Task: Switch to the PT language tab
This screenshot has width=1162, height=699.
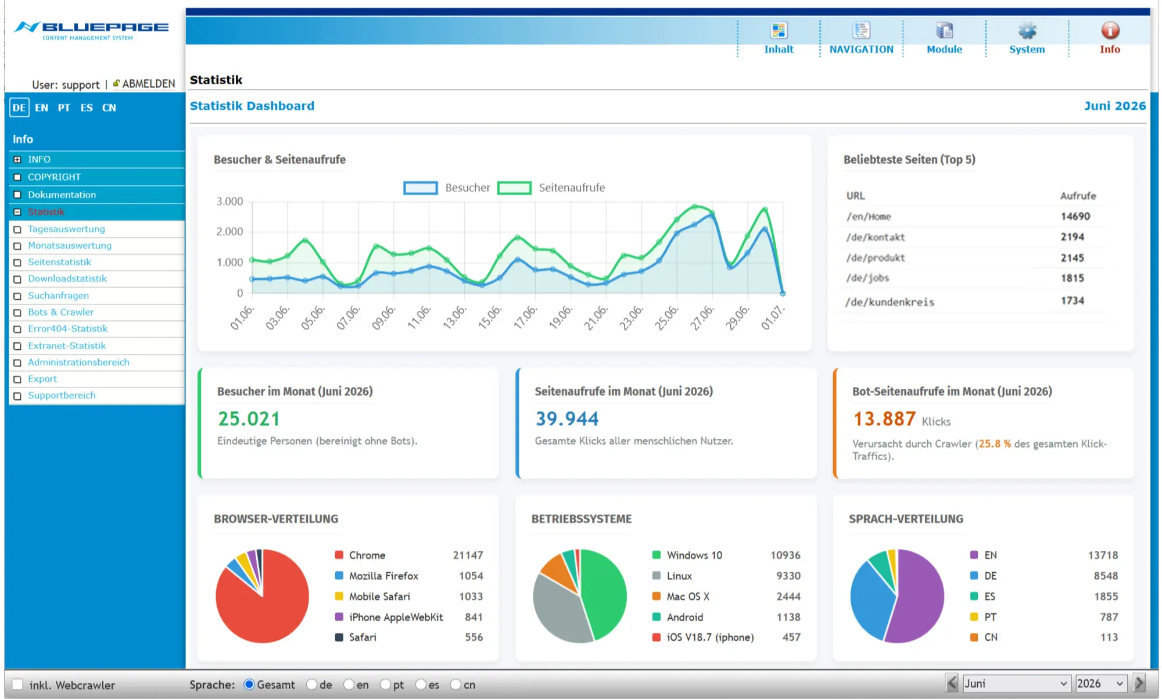Action: pyautogui.click(x=64, y=107)
